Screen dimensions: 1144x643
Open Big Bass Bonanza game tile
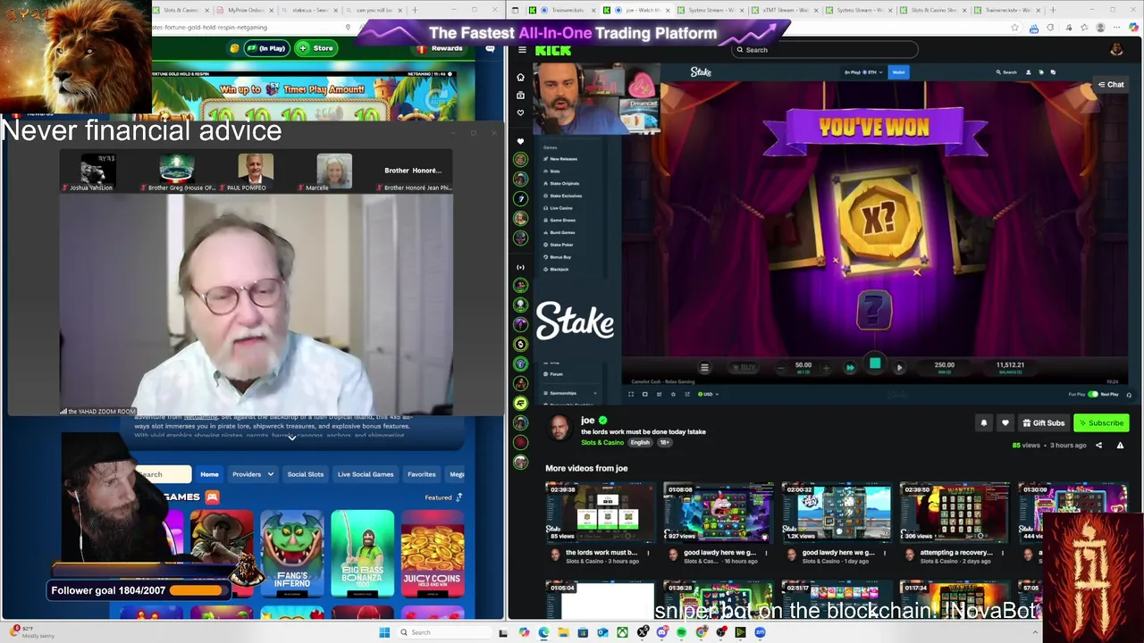362,554
